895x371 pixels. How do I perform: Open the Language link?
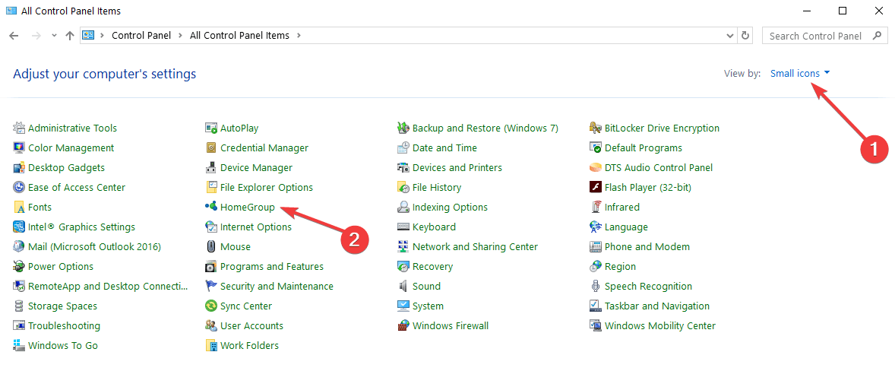(626, 227)
